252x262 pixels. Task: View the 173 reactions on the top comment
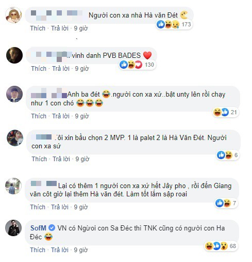pos(174,24)
